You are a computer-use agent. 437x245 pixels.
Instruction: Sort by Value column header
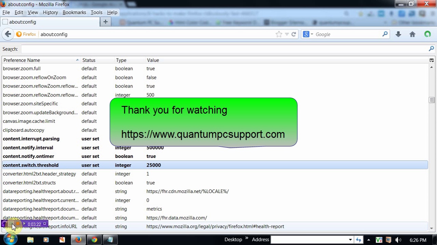[x=287, y=60]
